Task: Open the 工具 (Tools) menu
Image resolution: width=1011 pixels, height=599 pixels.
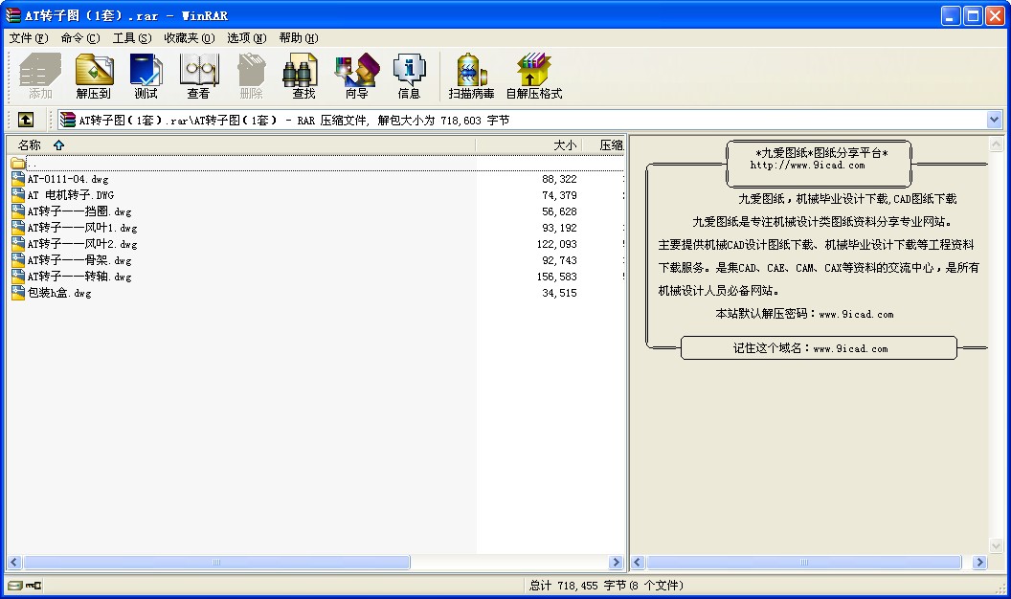Action: coord(131,38)
